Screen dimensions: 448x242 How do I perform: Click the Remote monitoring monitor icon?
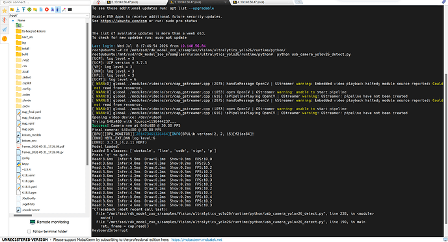pyautogui.click(x=33, y=222)
